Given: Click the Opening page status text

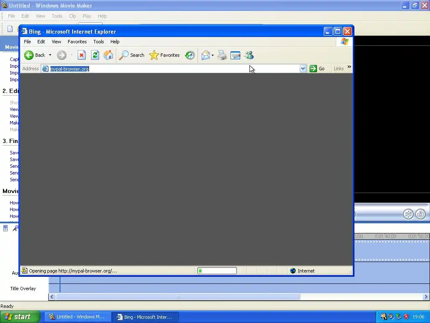Looking at the screenshot, I should [x=73, y=271].
